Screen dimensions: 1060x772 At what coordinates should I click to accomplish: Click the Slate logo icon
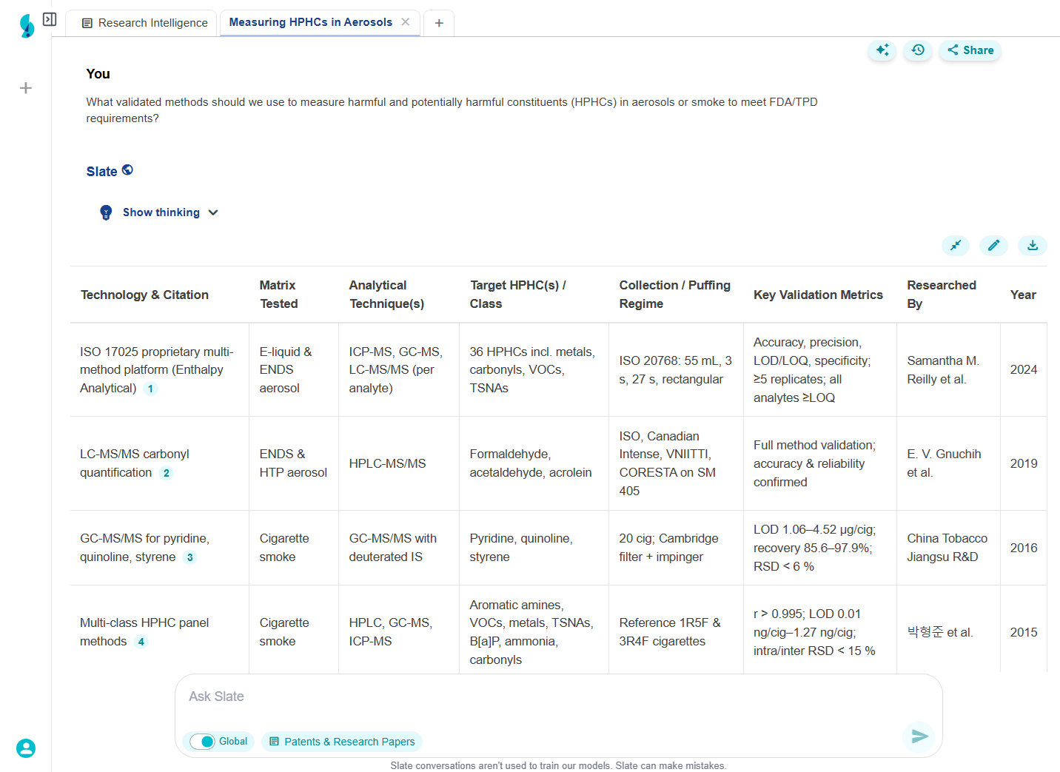point(27,26)
